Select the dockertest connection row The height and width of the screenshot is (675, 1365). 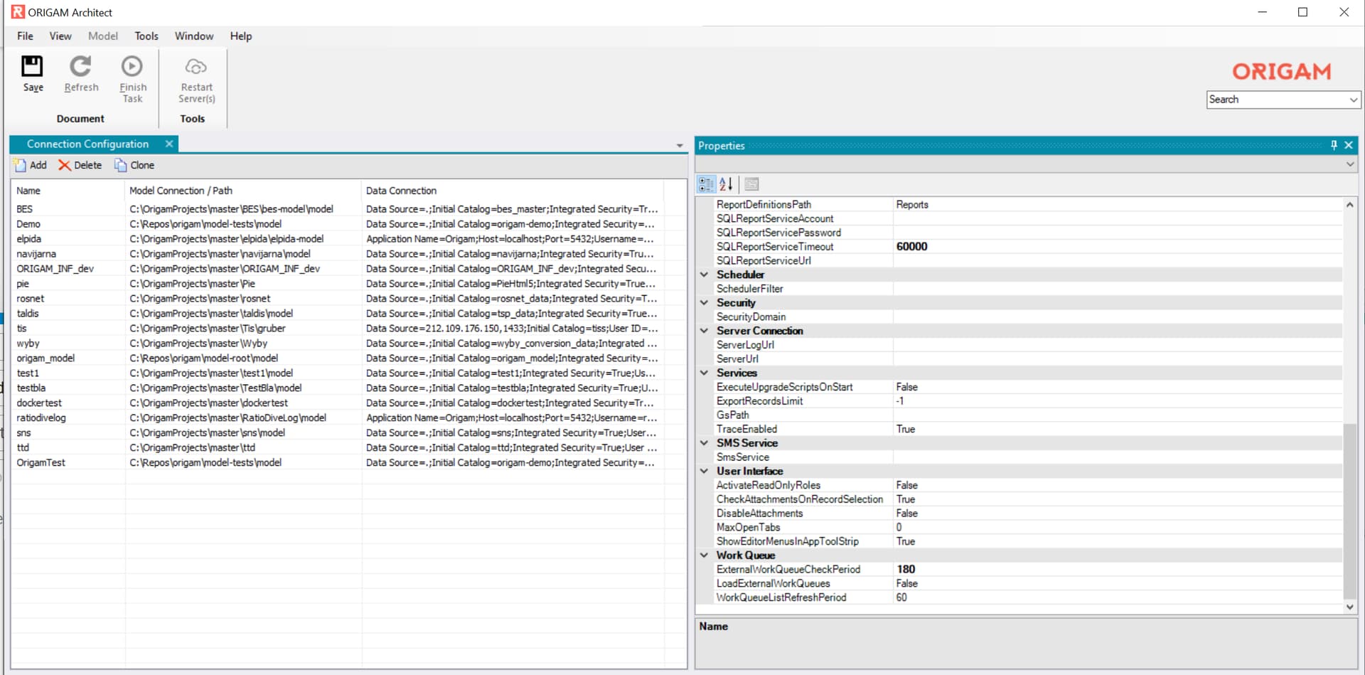pos(338,403)
